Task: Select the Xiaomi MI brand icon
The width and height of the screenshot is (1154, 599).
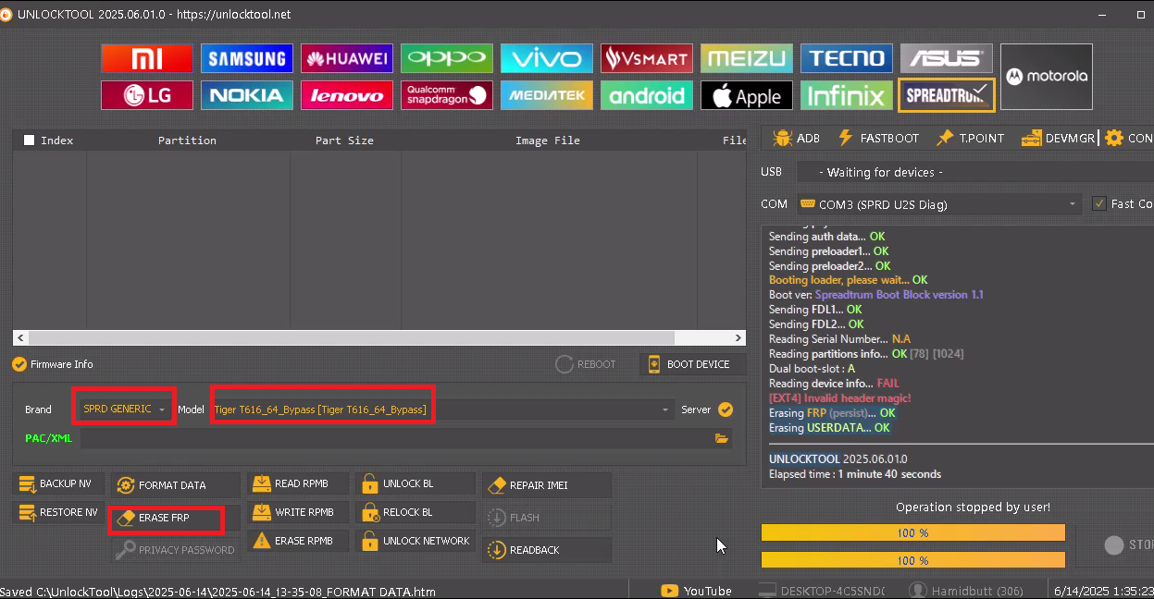Action: click(x=147, y=58)
